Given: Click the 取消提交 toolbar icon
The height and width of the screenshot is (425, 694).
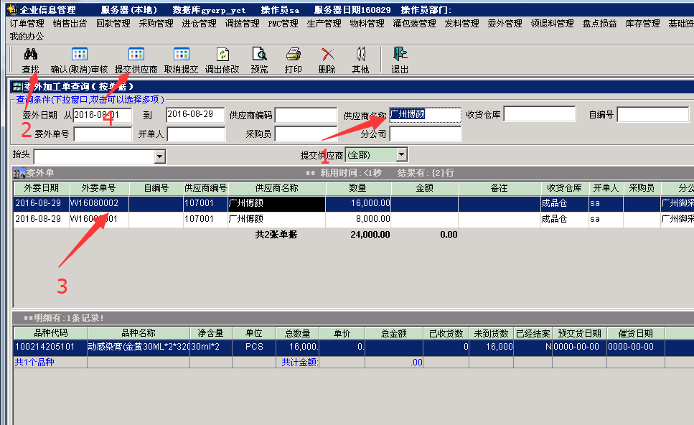Looking at the screenshot, I should point(181,55).
